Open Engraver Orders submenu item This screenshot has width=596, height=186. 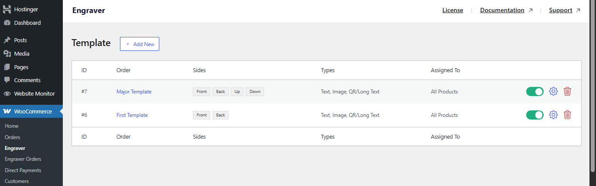[23, 159]
